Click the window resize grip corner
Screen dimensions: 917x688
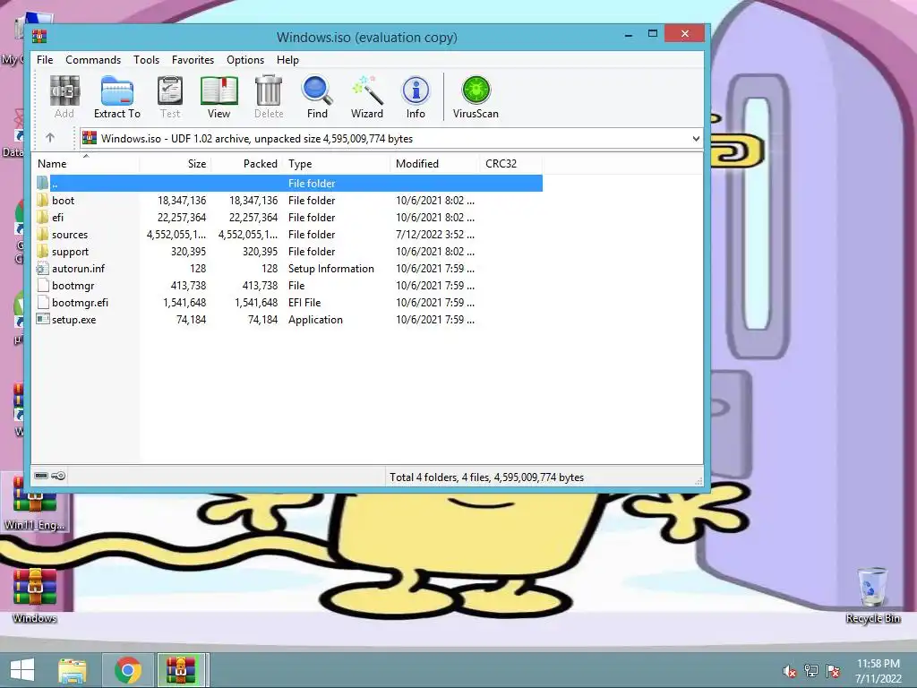(x=698, y=481)
